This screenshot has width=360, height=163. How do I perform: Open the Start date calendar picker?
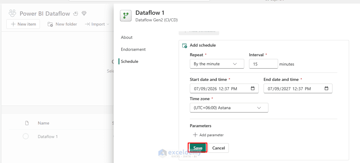[x=253, y=88]
